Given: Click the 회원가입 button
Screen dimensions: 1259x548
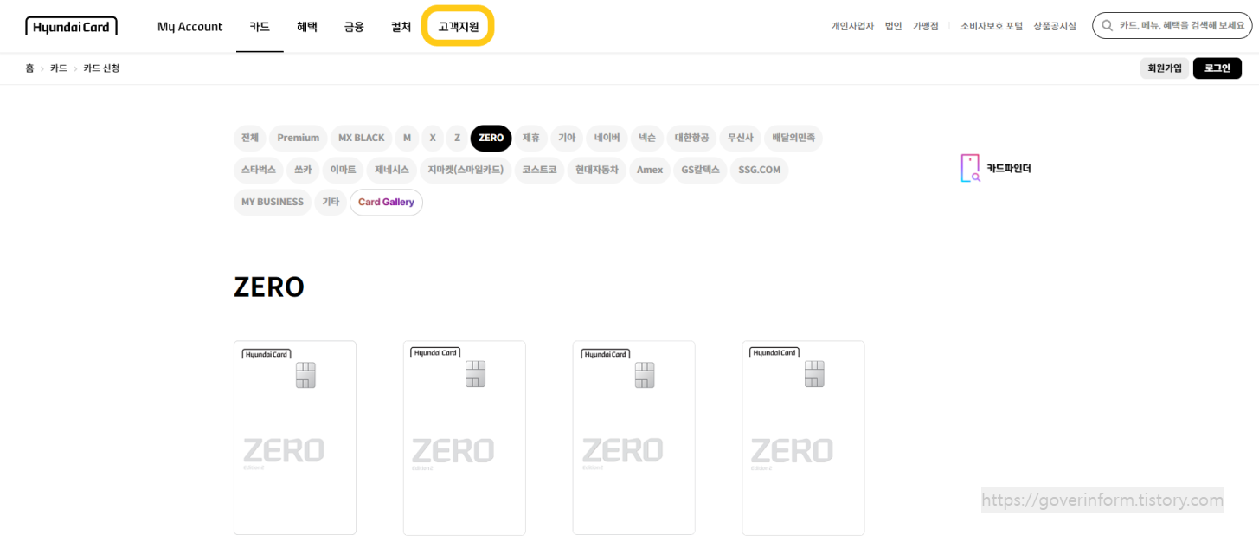Looking at the screenshot, I should [x=1165, y=68].
